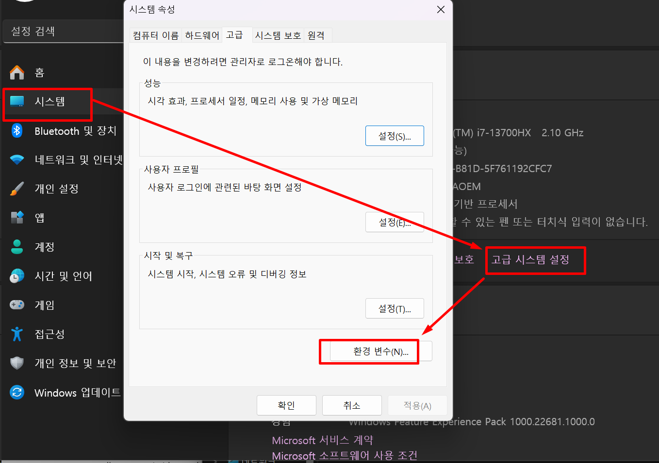Click 설정(E)... under 사용자 프로필

click(395, 222)
